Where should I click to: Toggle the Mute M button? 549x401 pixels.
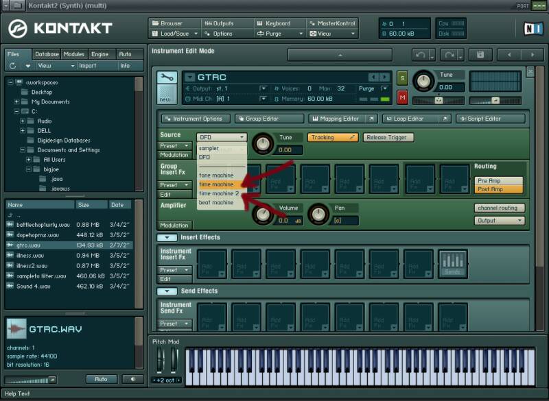click(x=402, y=97)
